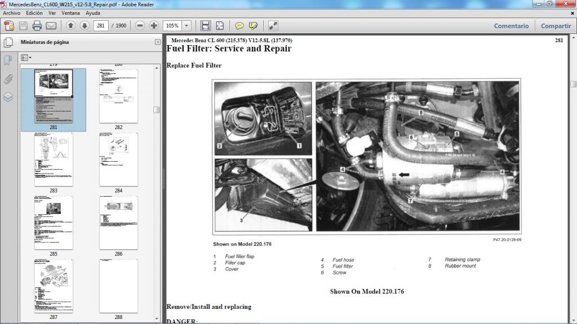The image size is (577, 324).
Task: Add a sticky note comment
Action: pyautogui.click(x=239, y=25)
